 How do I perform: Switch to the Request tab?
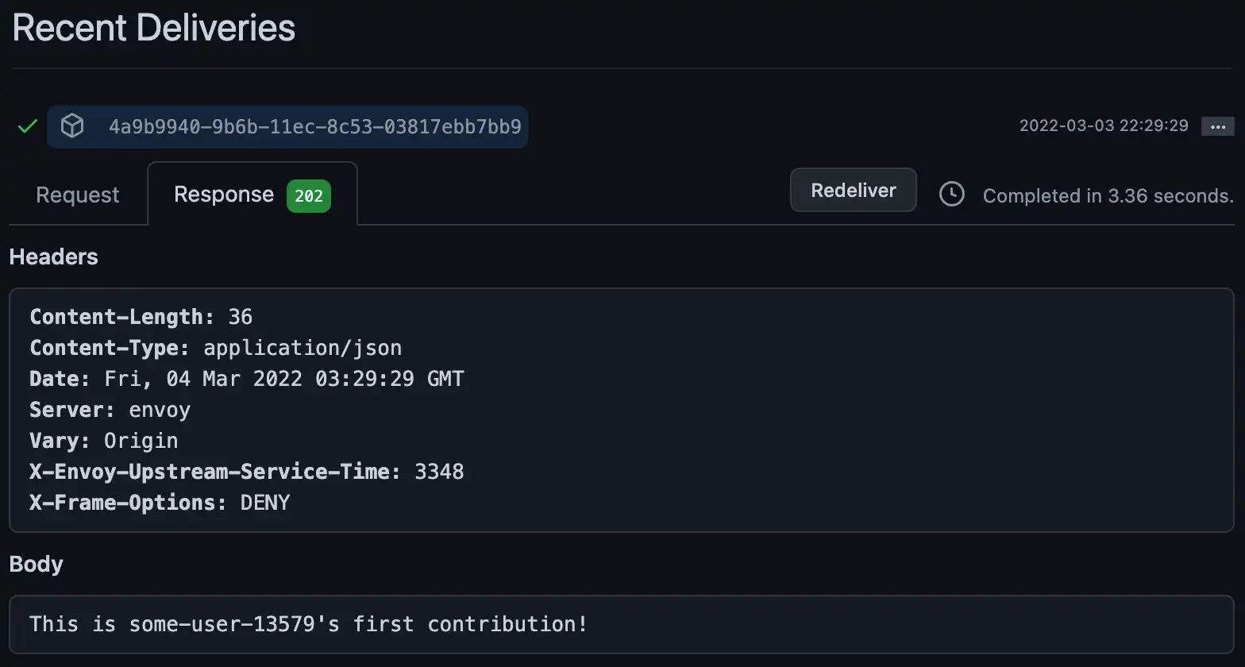76,194
